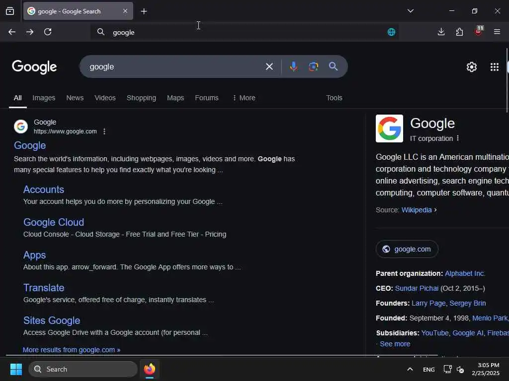Open the Tools filter options
509x381 pixels.
pos(334,98)
